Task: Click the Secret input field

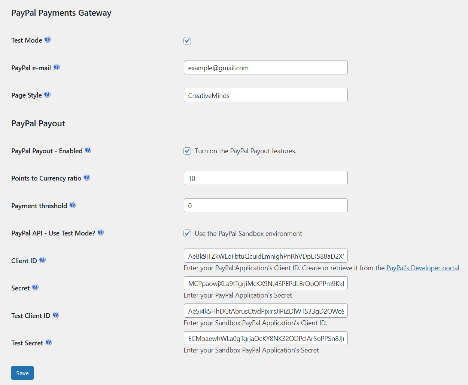Action: coord(266,283)
